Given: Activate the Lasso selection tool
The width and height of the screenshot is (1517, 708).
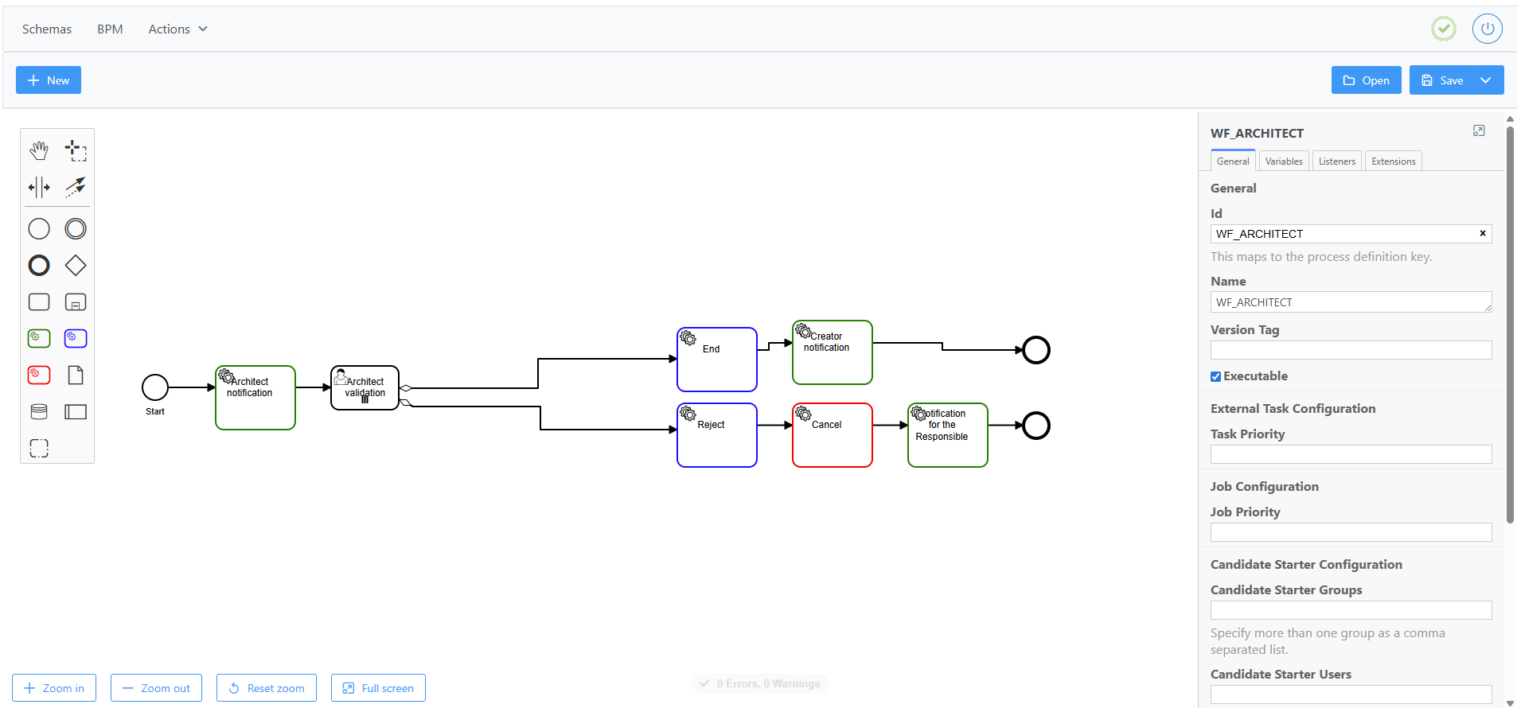Looking at the screenshot, I should point(76,150).
